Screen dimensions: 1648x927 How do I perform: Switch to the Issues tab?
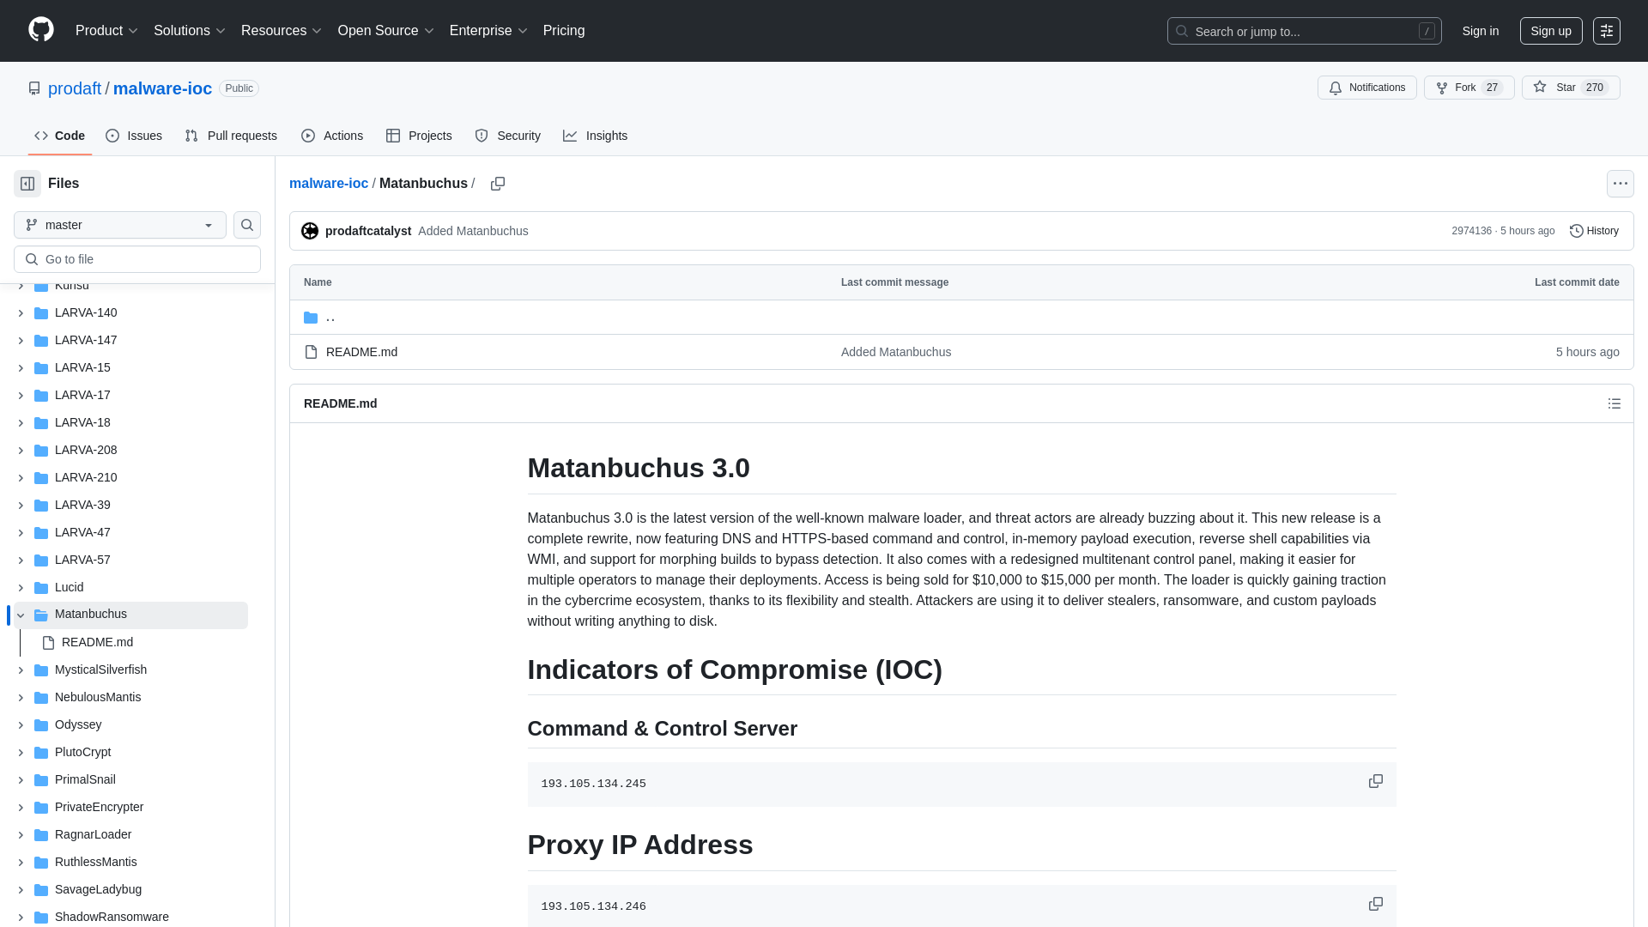coord(134,136)
